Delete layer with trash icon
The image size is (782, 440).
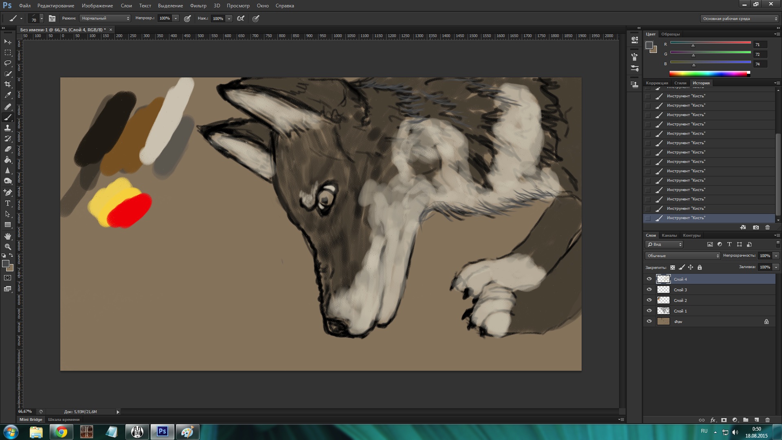click(767, 420)
